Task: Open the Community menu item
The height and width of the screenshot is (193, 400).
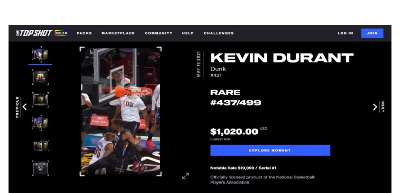Action: point(158,33)
